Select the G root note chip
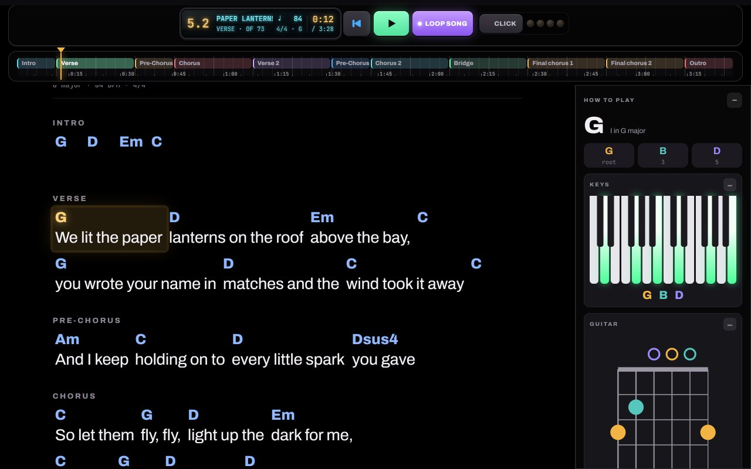The height and width of the screenshot is (469, 751). point(609,155)
